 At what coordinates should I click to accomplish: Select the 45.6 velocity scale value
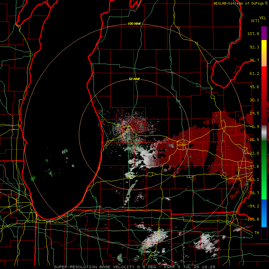coord(254,87)
